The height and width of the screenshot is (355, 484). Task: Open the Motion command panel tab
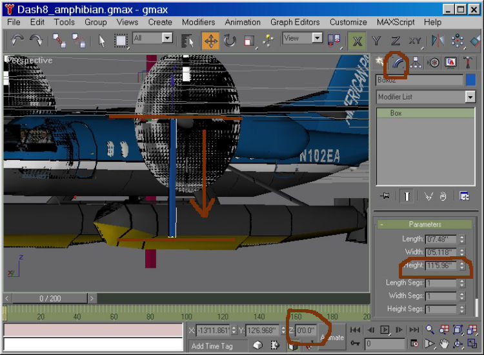point(434,62)
